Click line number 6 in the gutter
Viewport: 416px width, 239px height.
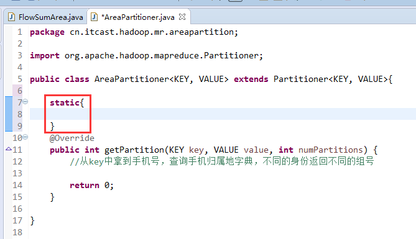20,91
